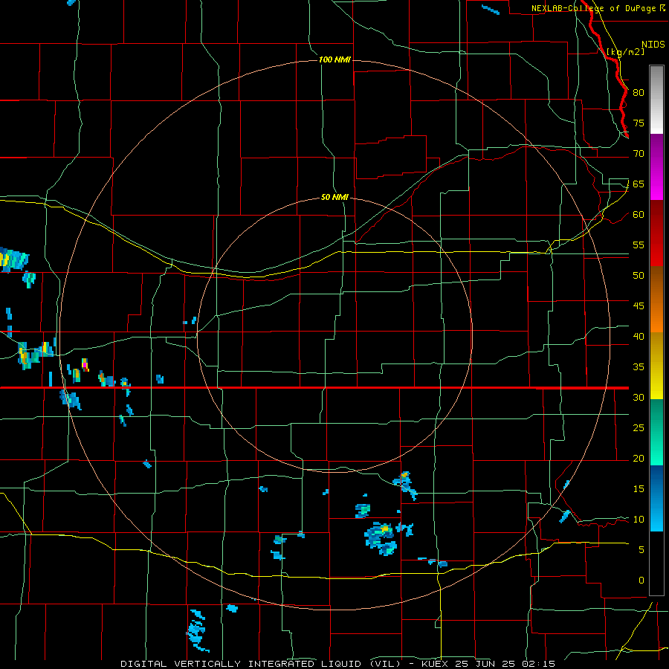The height and width of the screenshot is (669, 669).
Task: Click the 55 value on the color scale
Action: (639, 245)
